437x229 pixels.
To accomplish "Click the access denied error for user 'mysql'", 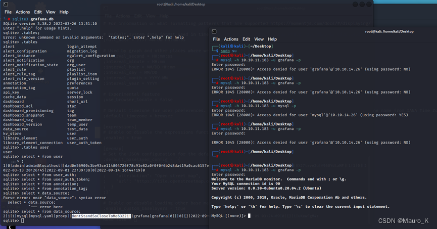I will (x=310, y=115).
